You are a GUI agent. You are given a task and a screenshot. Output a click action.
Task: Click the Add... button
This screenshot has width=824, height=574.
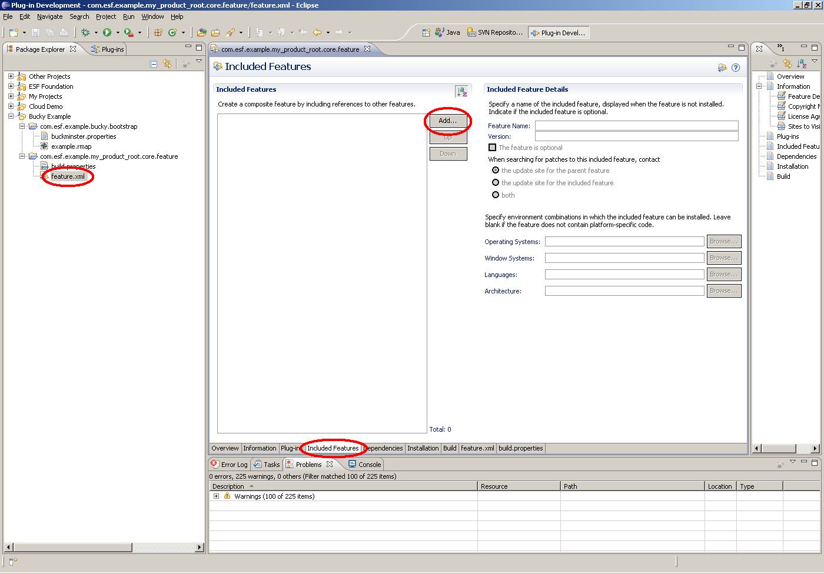click(x=448, y=121)
